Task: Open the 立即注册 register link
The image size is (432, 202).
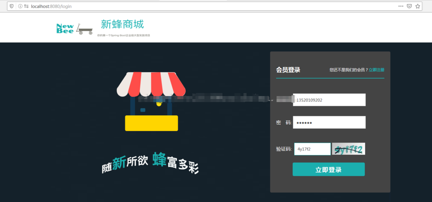Action: 376,70
